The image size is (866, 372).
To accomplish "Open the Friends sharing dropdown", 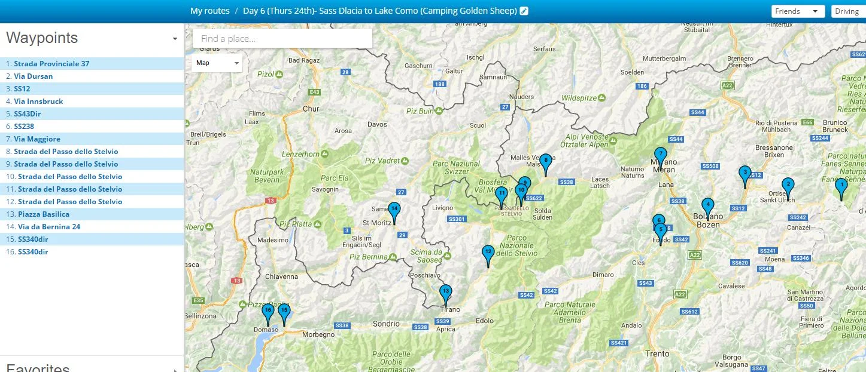I will pos(798,11).
